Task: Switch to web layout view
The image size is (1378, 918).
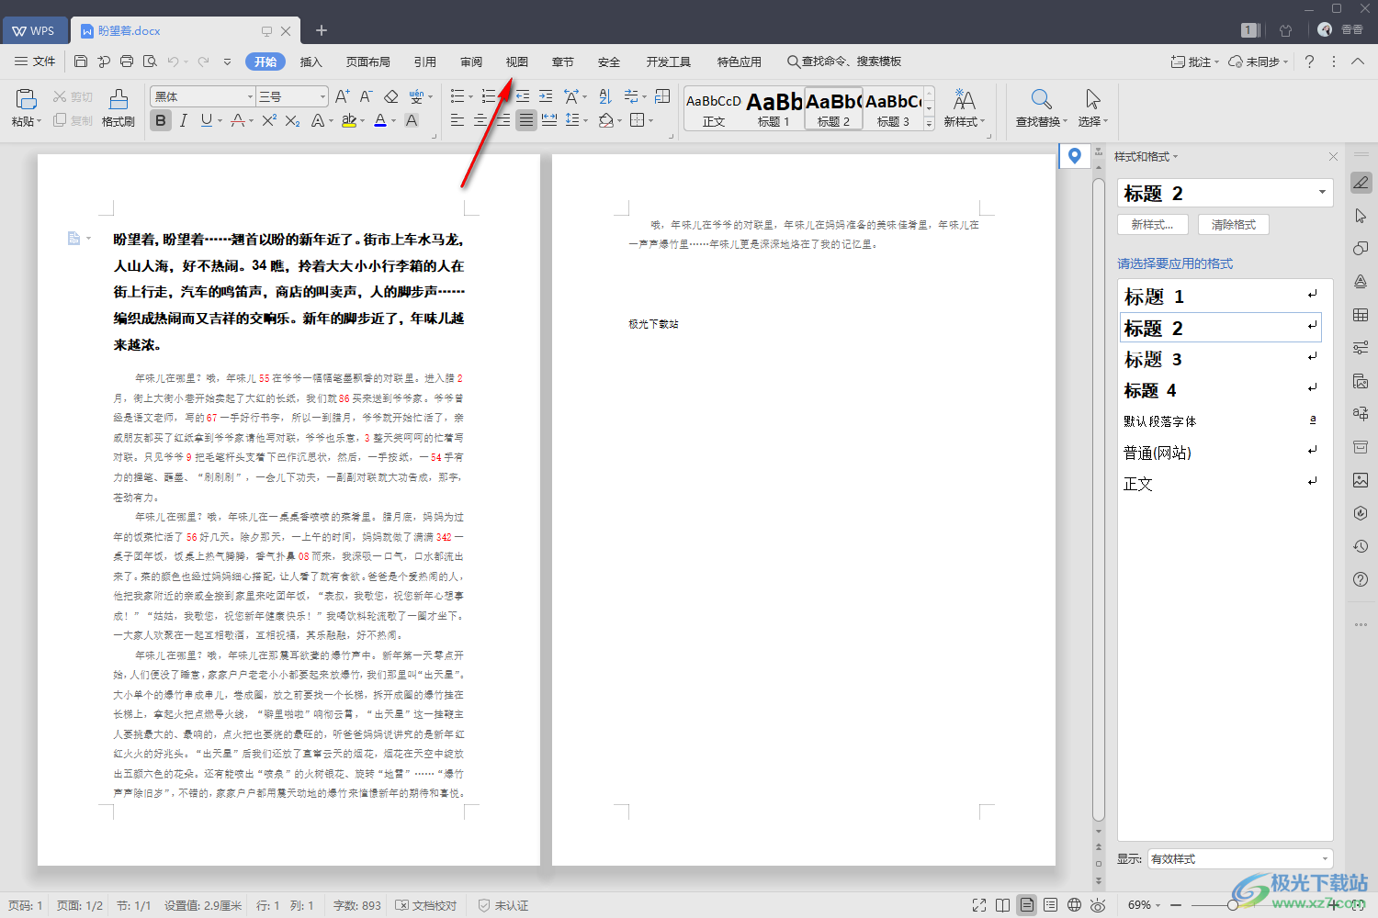Action: pyautogui.click(x=1074, y=905)
